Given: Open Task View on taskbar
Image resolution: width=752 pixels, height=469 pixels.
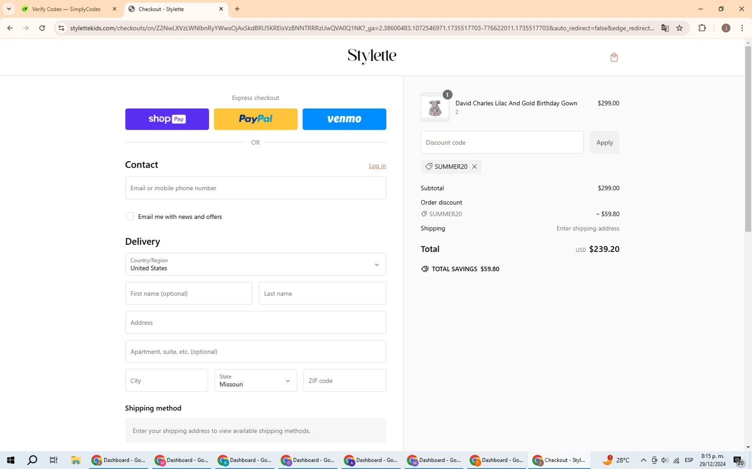Looking at the screenshot, I should click(x=54, y=460).
